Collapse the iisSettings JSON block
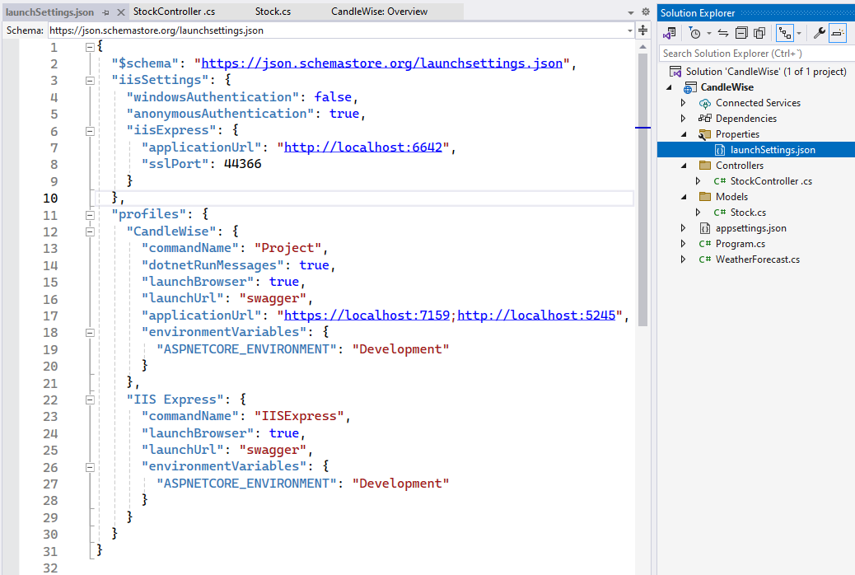The width and height of the screenshot is (855, 575). click(x=89, y=81)
